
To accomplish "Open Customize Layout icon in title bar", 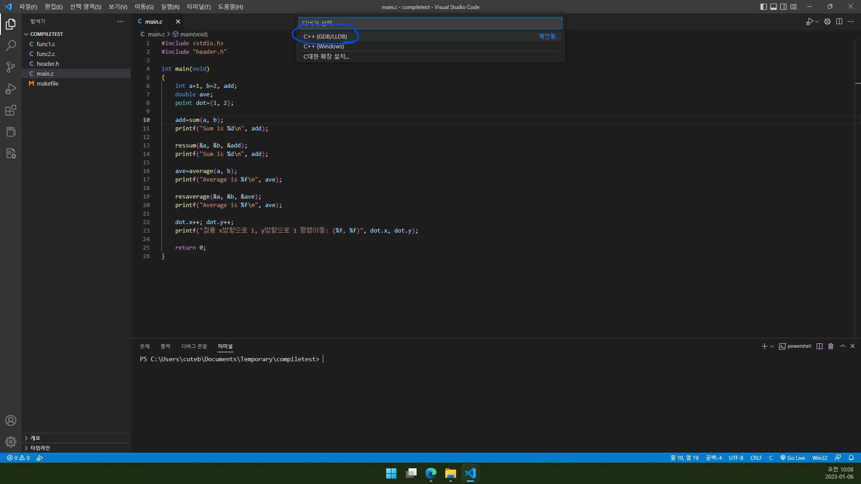I will pos(794,7).
